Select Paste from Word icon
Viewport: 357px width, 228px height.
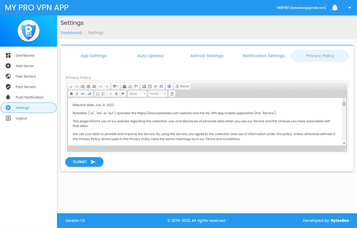click(x=94, y=87)
